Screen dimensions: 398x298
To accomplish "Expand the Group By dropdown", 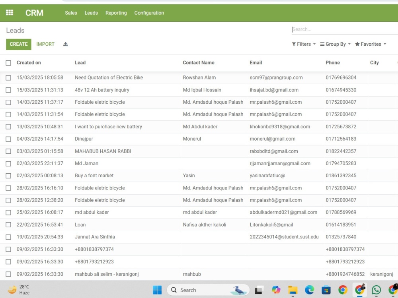I will pos(335,44).
